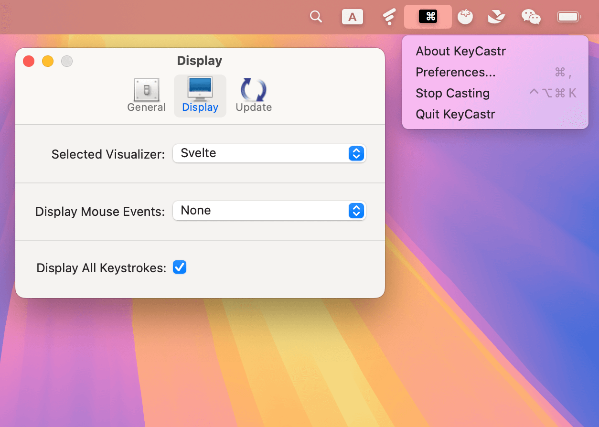599x427 pixels.
Task: Click the input source 'A' menu bar icon
Action: 353,17
